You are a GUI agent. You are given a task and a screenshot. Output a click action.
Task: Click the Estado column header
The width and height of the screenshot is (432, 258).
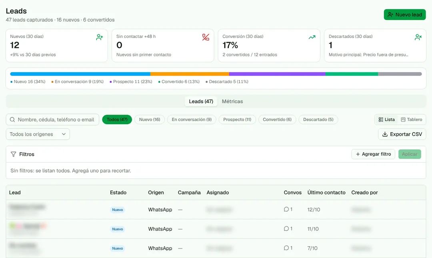(118, 193)
